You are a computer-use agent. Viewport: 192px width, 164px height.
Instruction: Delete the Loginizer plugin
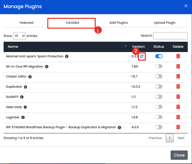coord(178,117)
